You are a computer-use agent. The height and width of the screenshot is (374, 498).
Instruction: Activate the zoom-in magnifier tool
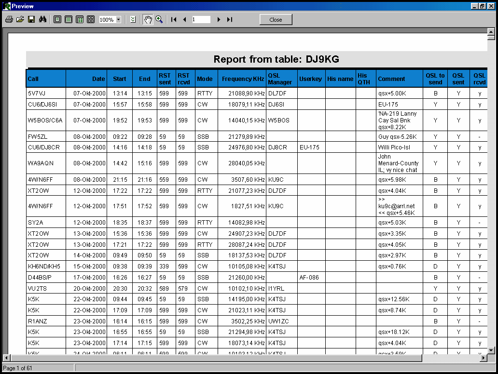159,20
